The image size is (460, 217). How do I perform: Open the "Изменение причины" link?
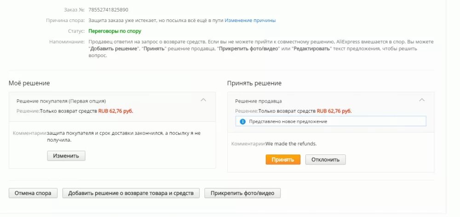(x=250, y=20)
